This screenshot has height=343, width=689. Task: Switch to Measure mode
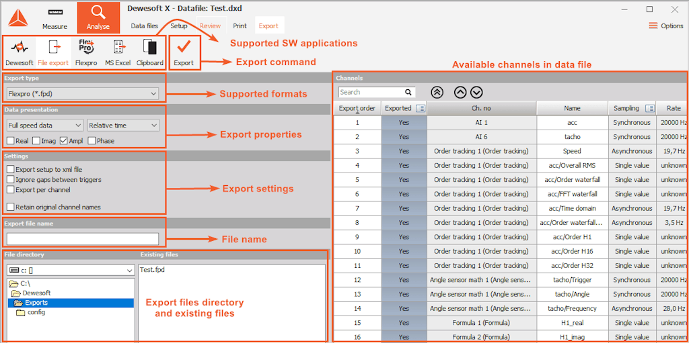[55, 18]
